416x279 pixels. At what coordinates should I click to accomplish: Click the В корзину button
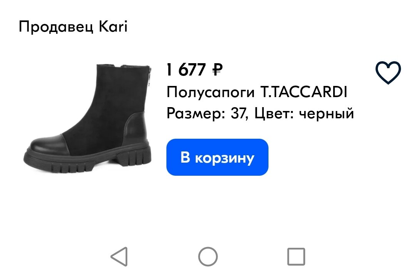217,157
